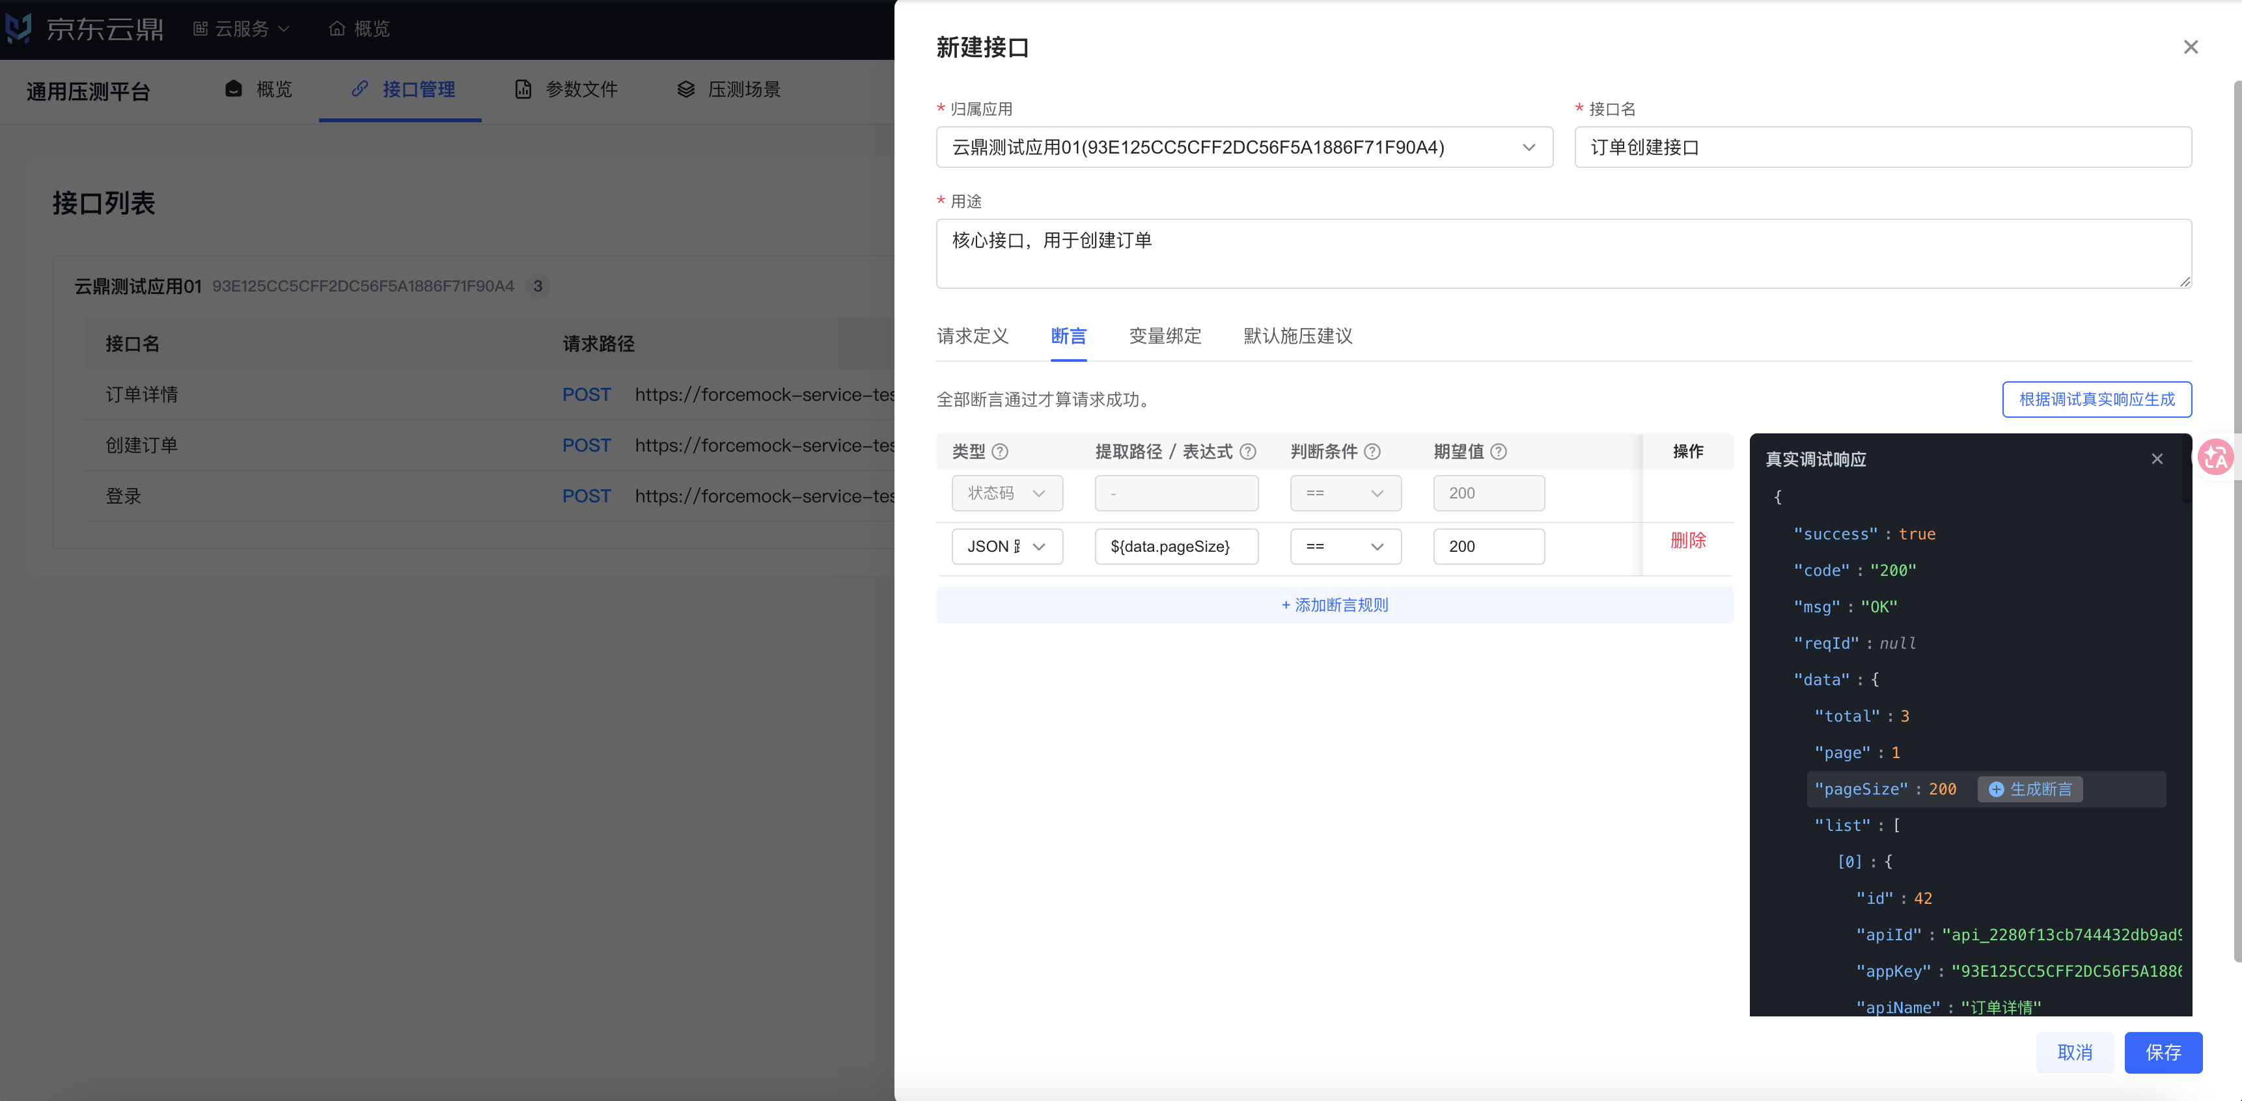
Task: Click 登录 row in 接口列表
Action: tap(489, 496)
